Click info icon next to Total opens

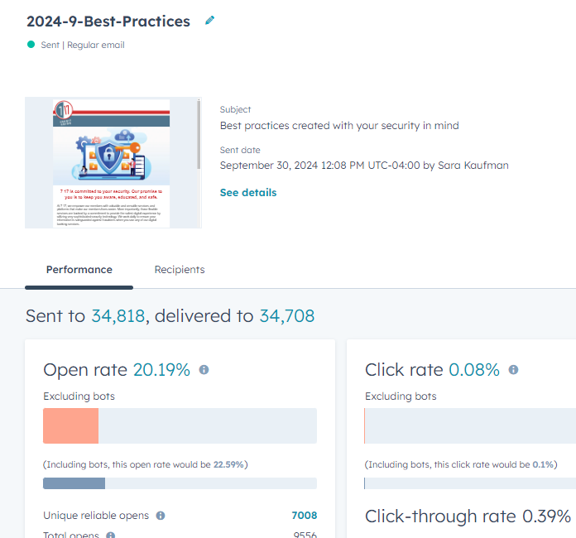click(111, 535)
